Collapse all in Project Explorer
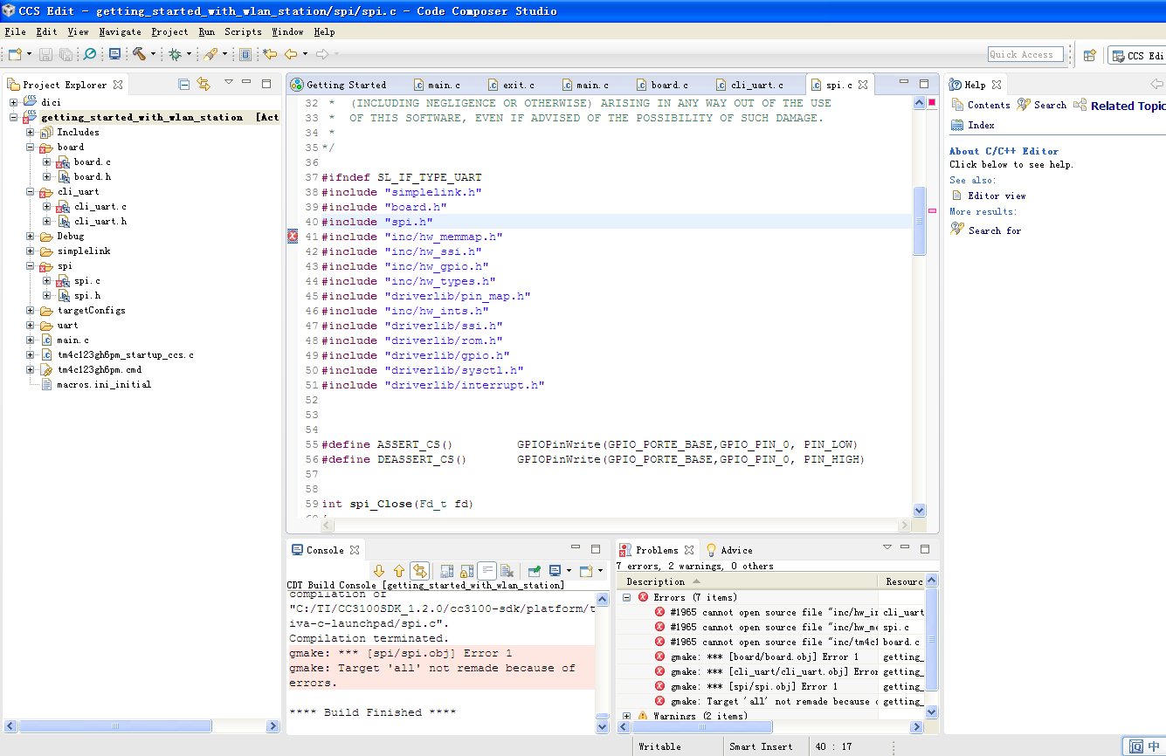Image resolution: width=1166 pixels, height=756 pixels. (184, 84)
